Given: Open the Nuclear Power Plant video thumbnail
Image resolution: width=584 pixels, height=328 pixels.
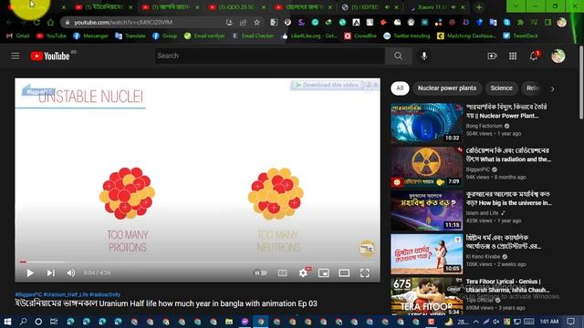Looking at the screenshot, I should tap(426, 123).
